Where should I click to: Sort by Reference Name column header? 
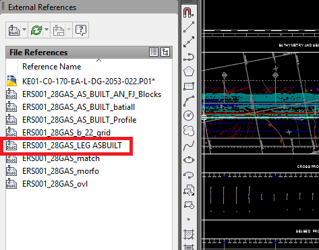coord(51,67)
